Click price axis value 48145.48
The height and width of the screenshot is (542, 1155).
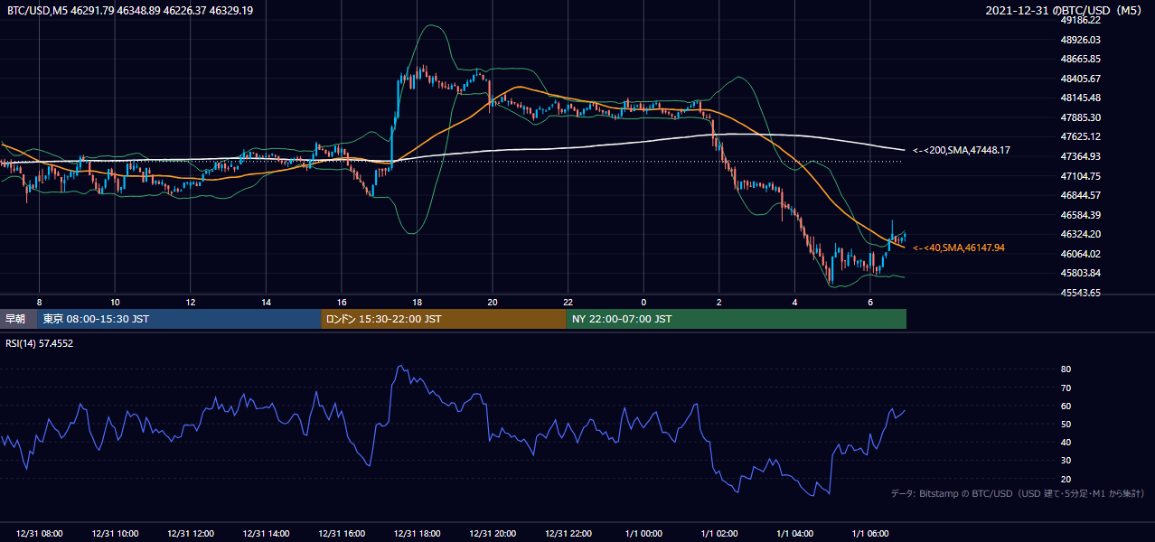pyautogui.click(x=1081, y=98)
